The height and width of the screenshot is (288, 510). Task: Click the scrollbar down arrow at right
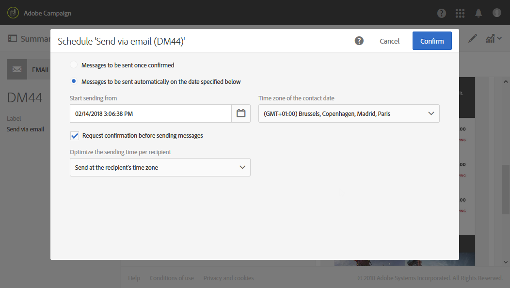(x=506, y=262)
